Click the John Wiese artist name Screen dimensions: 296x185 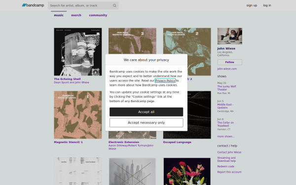(x=226, y=48)
